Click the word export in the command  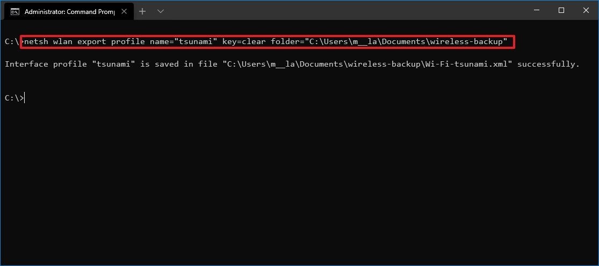point(92,41)
